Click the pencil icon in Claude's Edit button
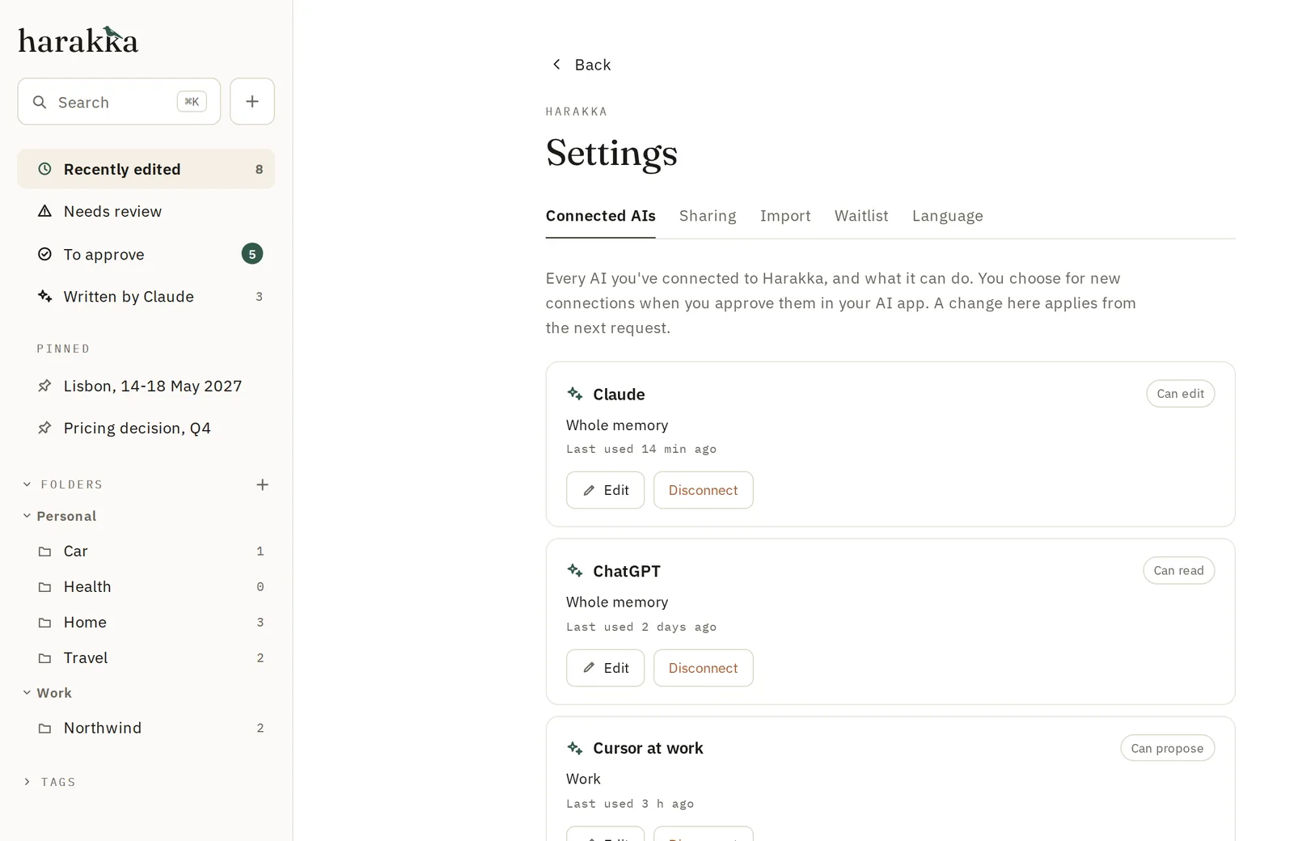 pos(589,490)
